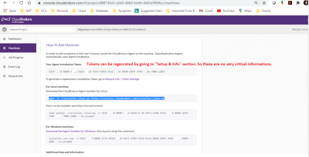Reload the page with refresh icon
The width and height of the screenshot is (309, 157).
[21, 3]
